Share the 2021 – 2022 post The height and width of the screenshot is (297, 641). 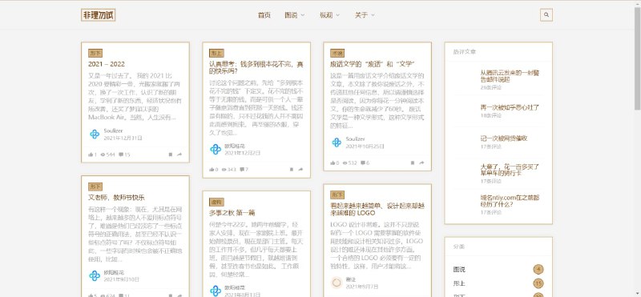click(179, 155)
